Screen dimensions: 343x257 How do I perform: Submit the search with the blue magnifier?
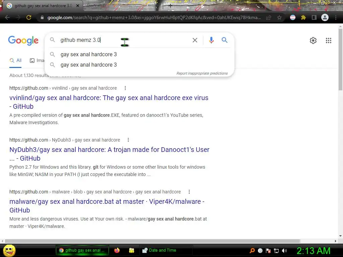tap(224, 40)
